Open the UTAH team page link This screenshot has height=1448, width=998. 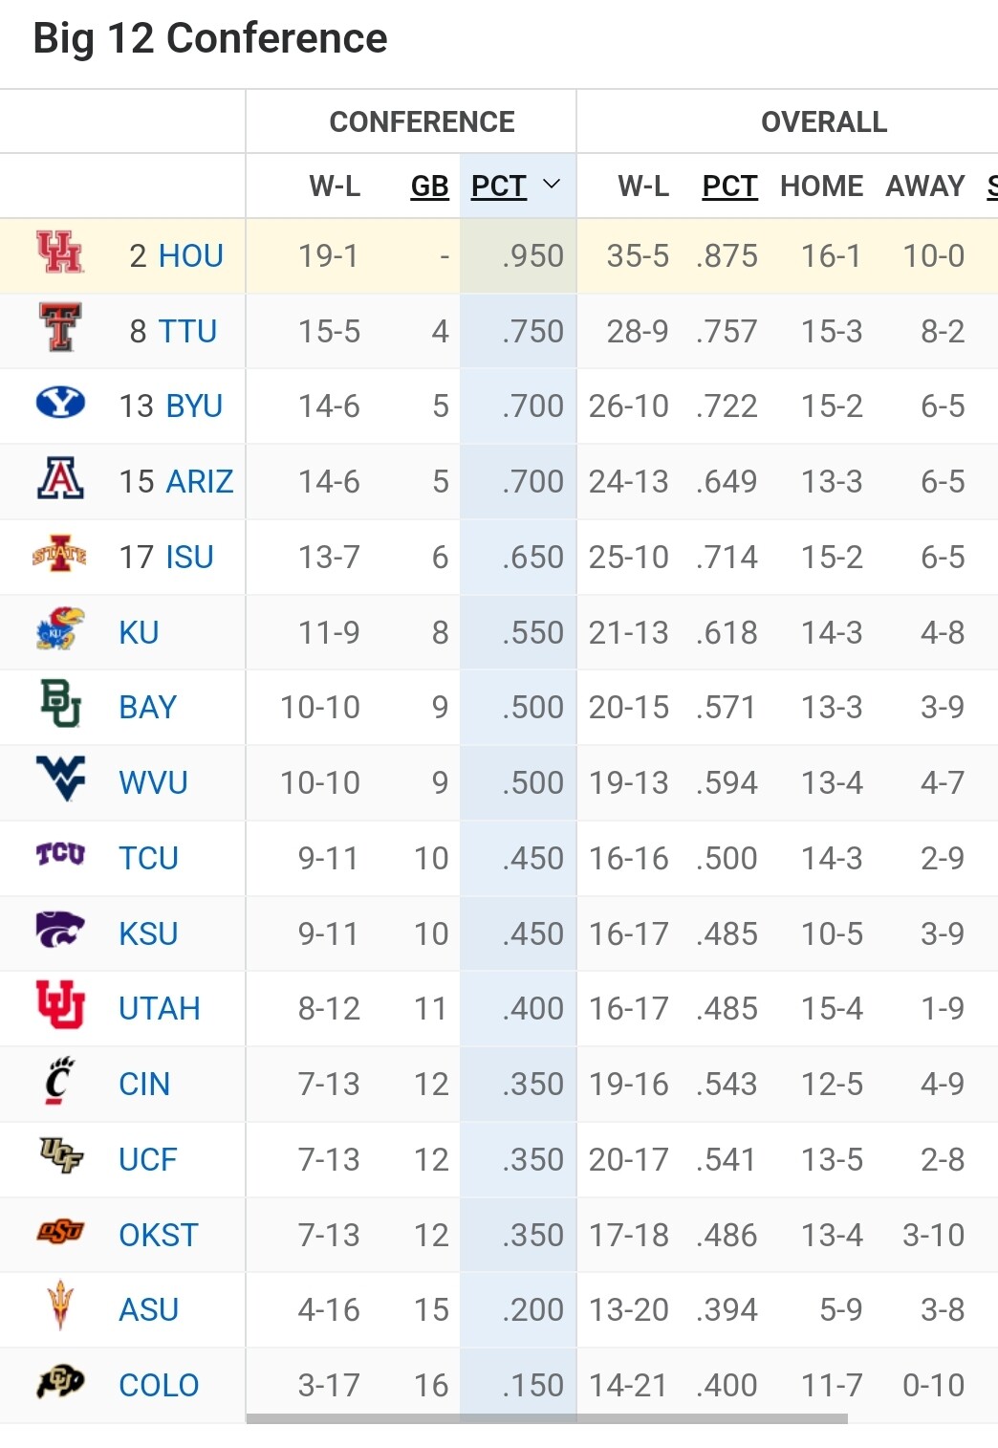pyautogui.click(x=160, y=1008)
